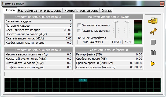Click the microphone audio record icon

tap(153, 31)
